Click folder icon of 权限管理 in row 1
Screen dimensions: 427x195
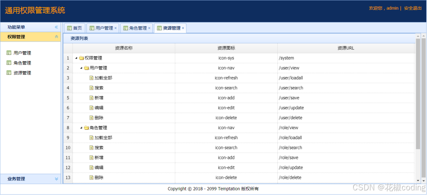click(x=81, y=58)
